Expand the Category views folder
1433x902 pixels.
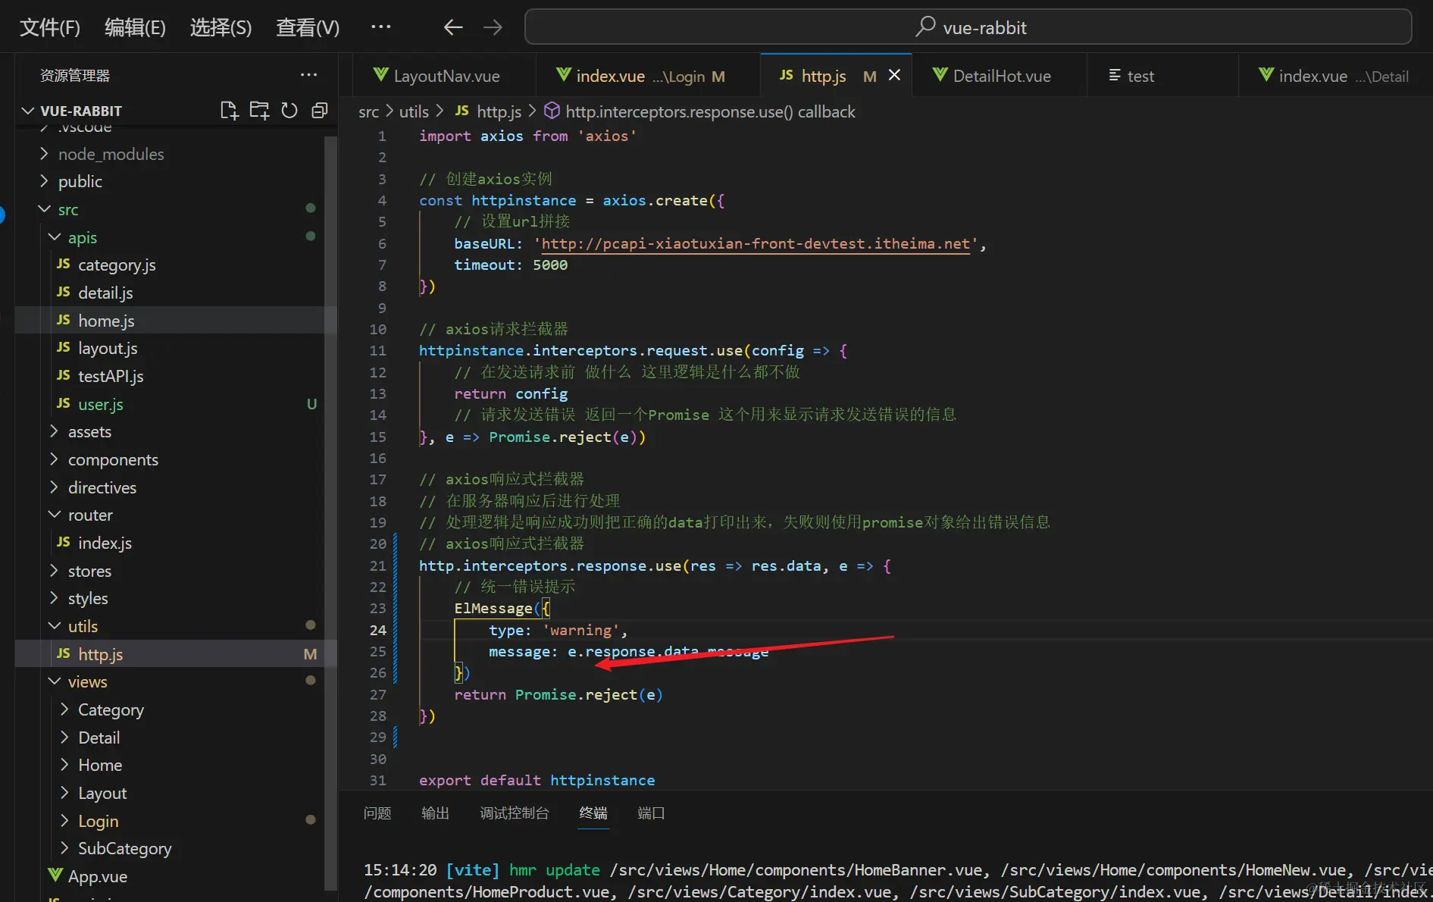click(111, 709)
